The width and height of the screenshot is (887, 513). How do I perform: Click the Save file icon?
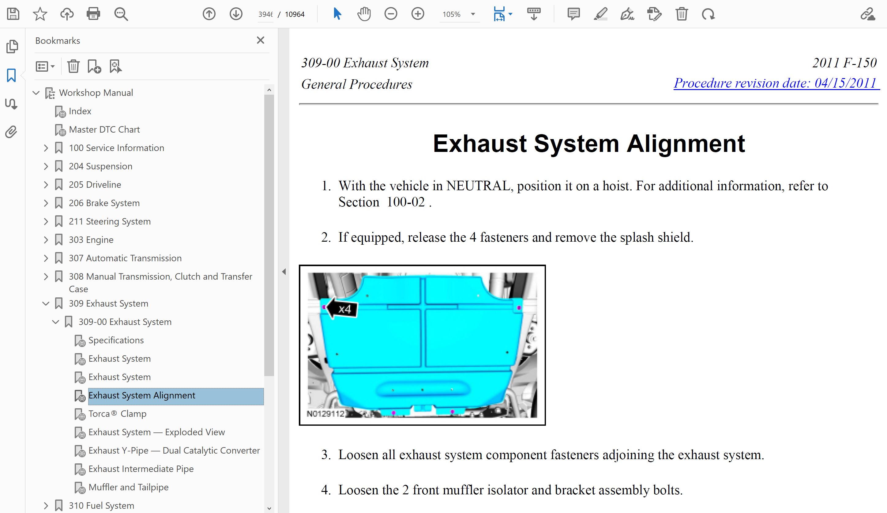coord(13,14)
